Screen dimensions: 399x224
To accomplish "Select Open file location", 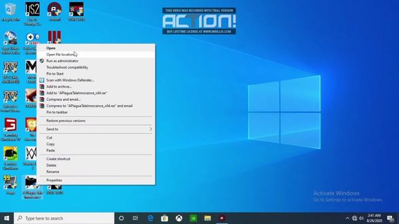I will tap(96, 54).
